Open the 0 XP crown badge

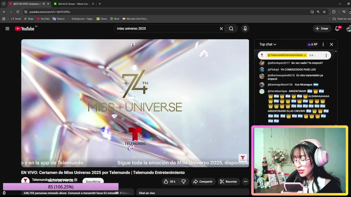pos(313,44)
